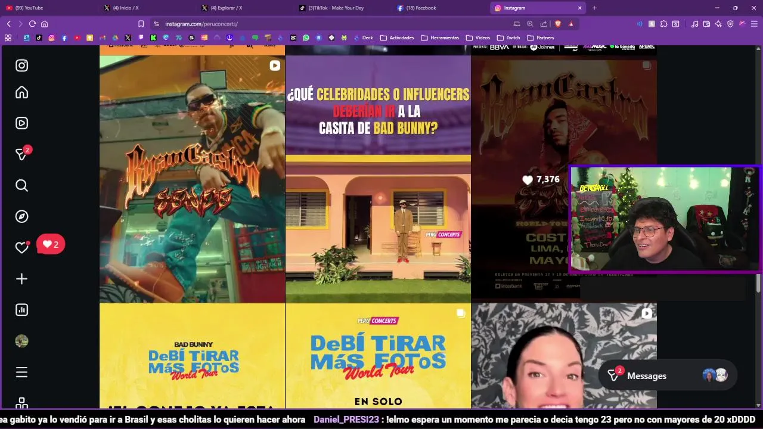Open the Brave Wallet toolbar icon
This screenshot has width=763, height=429.
pos(706,24)
